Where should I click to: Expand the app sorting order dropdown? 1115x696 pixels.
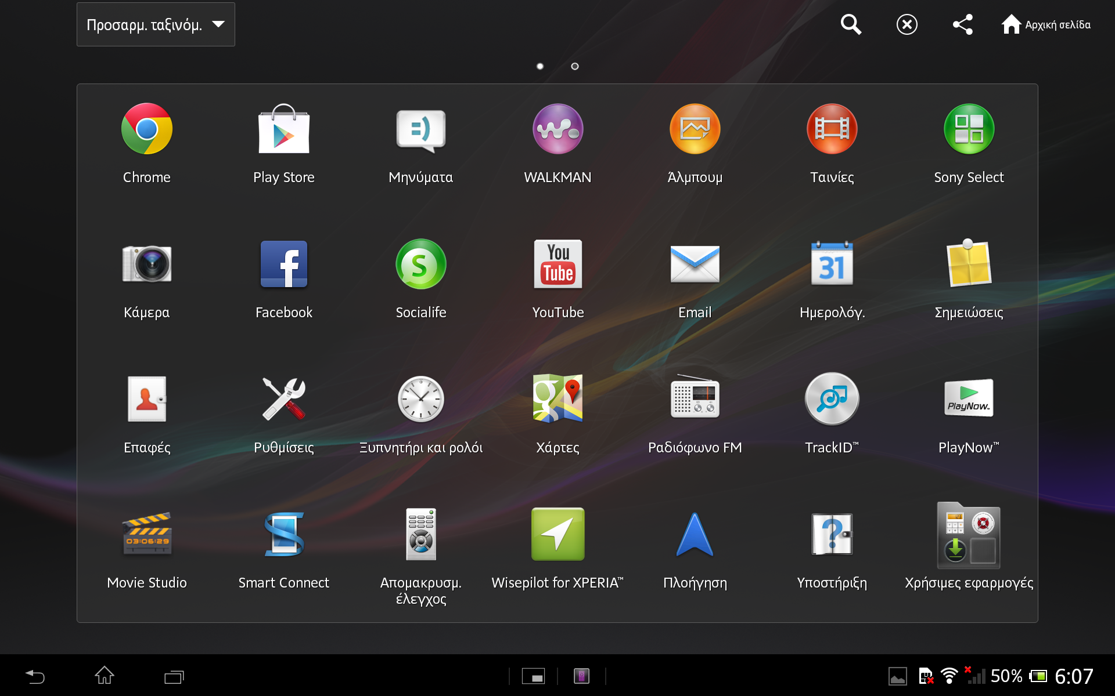click(x=156, y=24)
